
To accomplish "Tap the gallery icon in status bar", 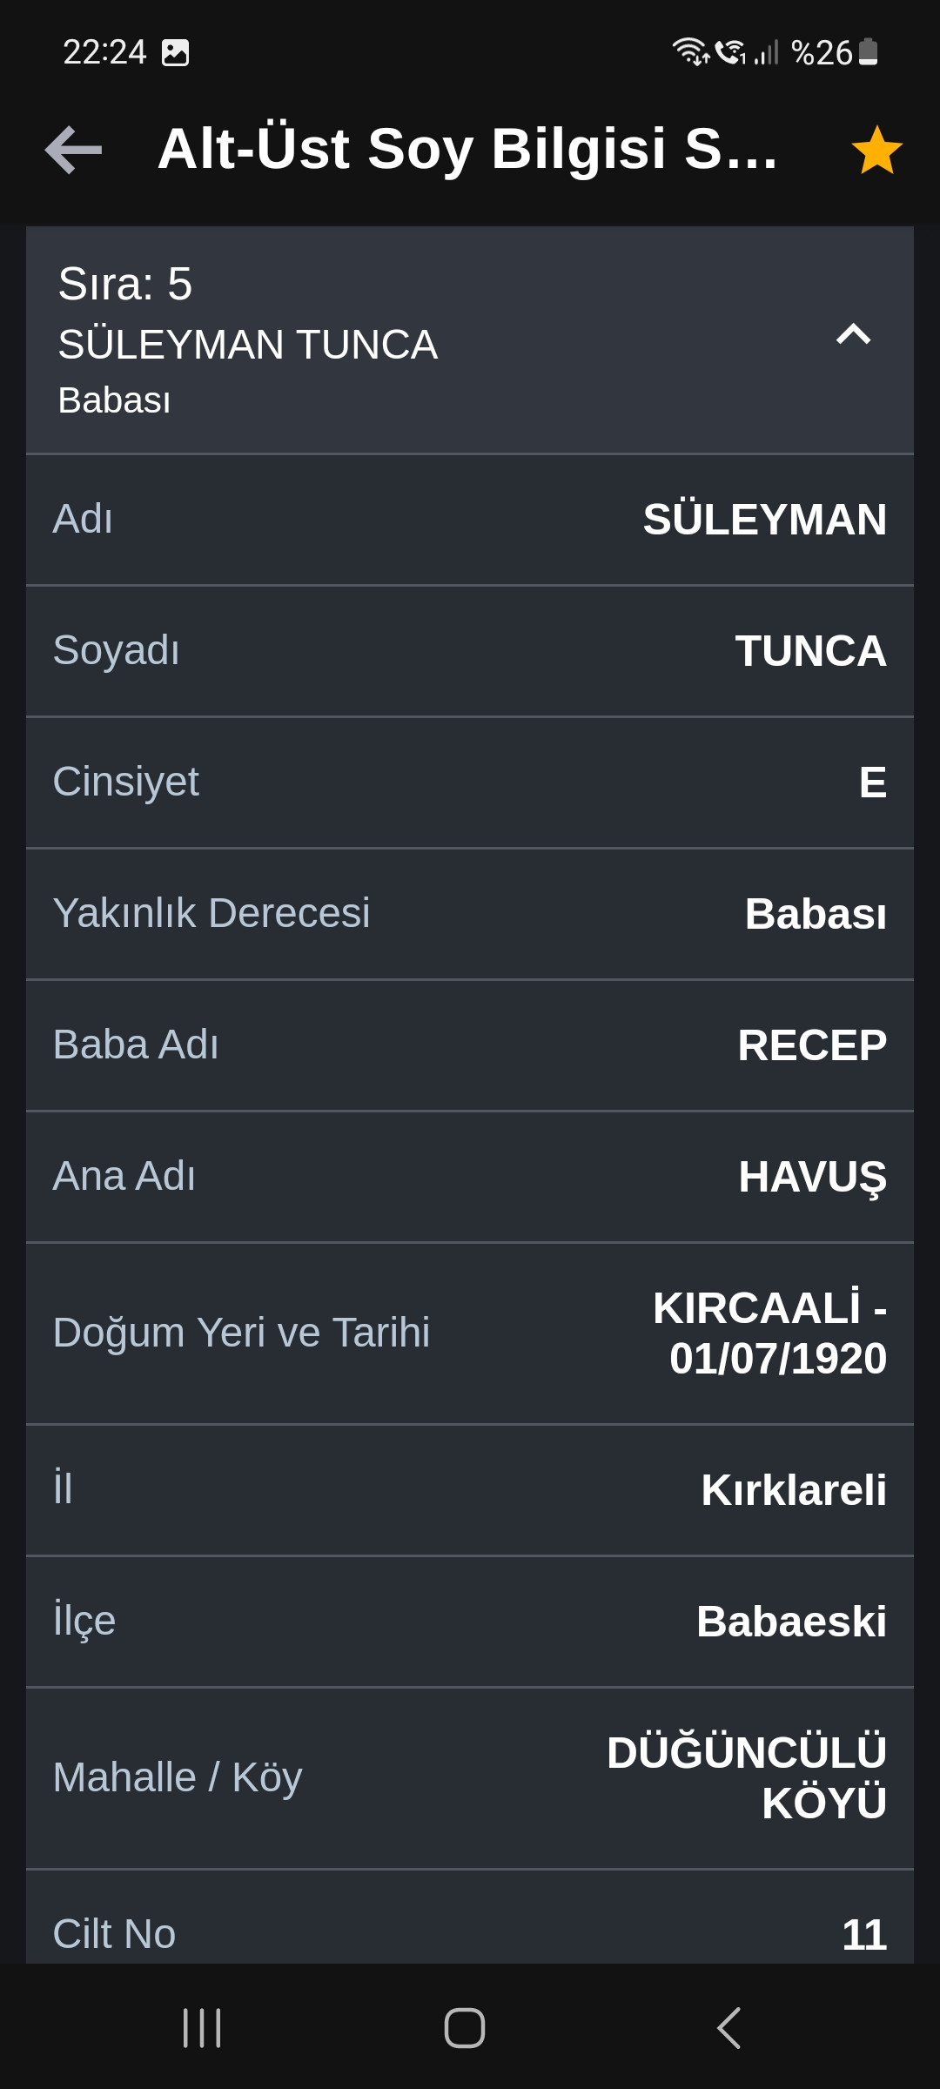I will (175, 53).
